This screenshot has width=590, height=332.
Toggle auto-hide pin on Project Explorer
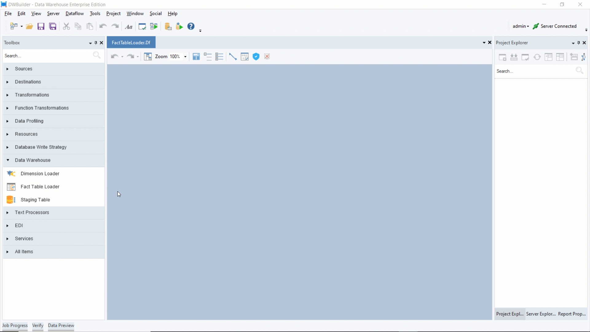[x=579, y=43]
